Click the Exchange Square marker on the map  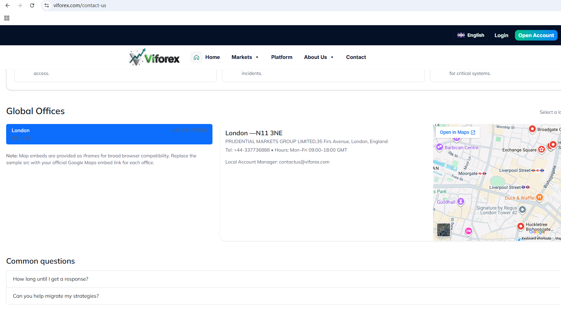point(541,150)
